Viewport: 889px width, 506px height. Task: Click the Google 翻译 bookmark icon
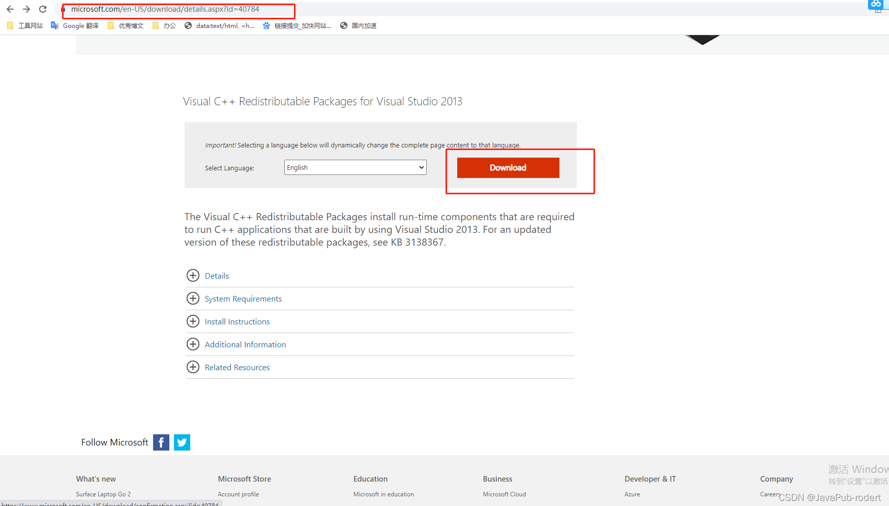54,25
